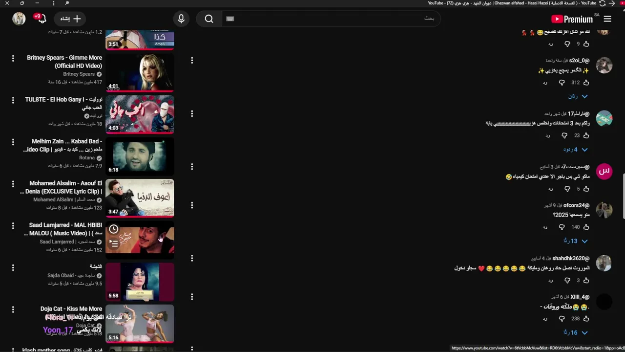Screen dimensions: 625x352
Task: Open options menu for Doja Cat Kiss Me More
Action: click(x=13, y=309)
